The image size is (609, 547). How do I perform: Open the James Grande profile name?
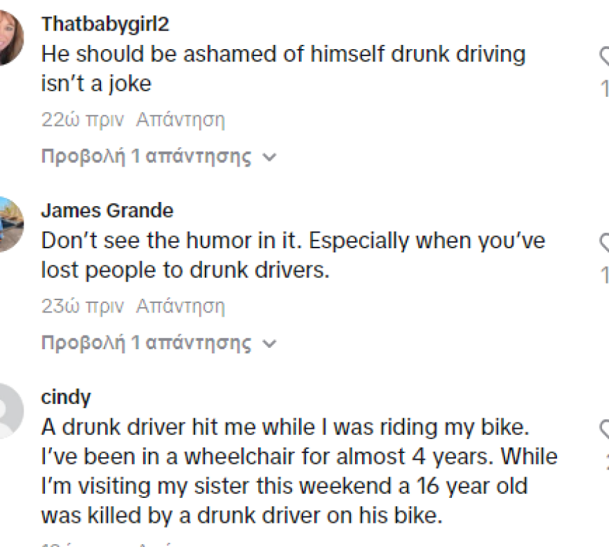107,210
